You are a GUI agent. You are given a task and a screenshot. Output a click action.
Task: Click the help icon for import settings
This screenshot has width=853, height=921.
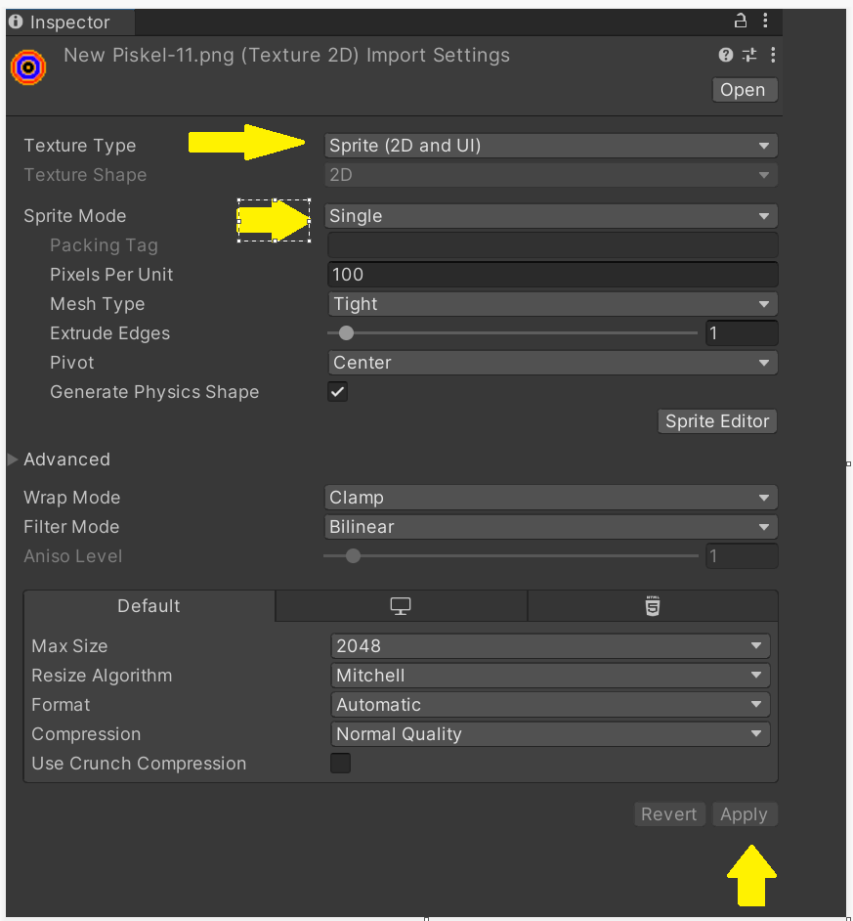pos(724,55)
